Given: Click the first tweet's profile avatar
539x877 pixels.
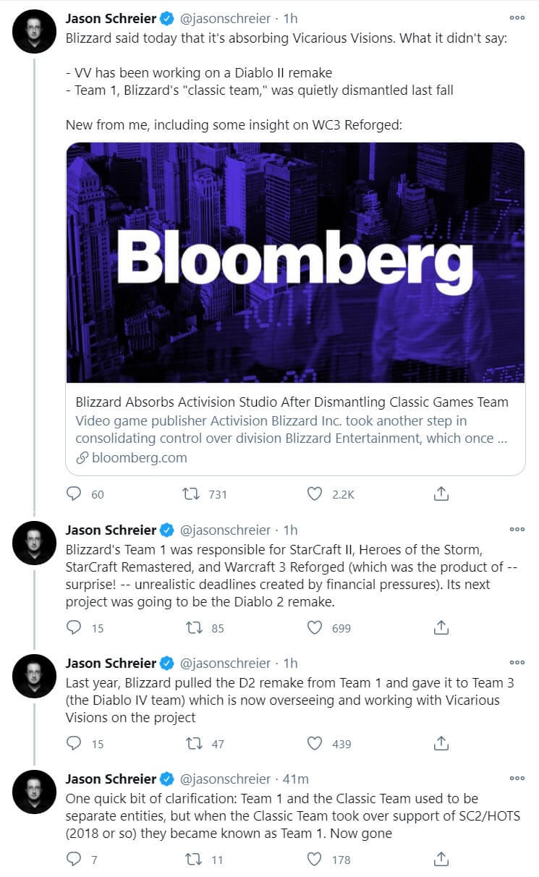Looking at the screenshot, I should (35, 32).
